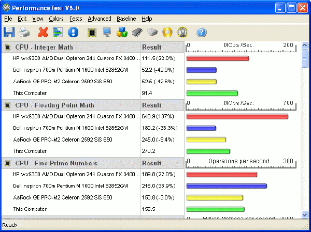Click the 640.9 (137%) result value
This screenshot has width=311, height=232.
point(158,116)
